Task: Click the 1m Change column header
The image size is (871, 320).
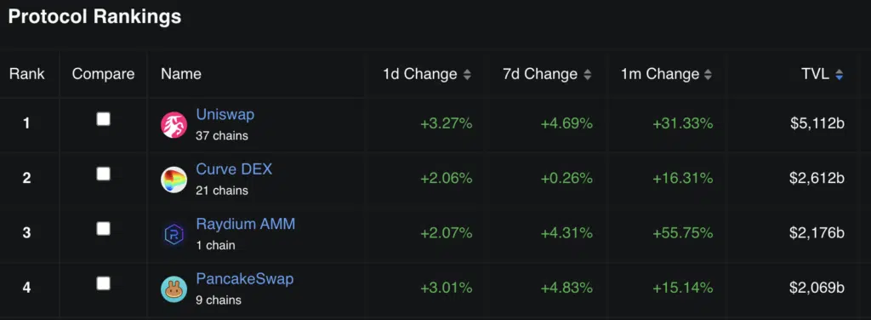Action: [x=660, y=74]
